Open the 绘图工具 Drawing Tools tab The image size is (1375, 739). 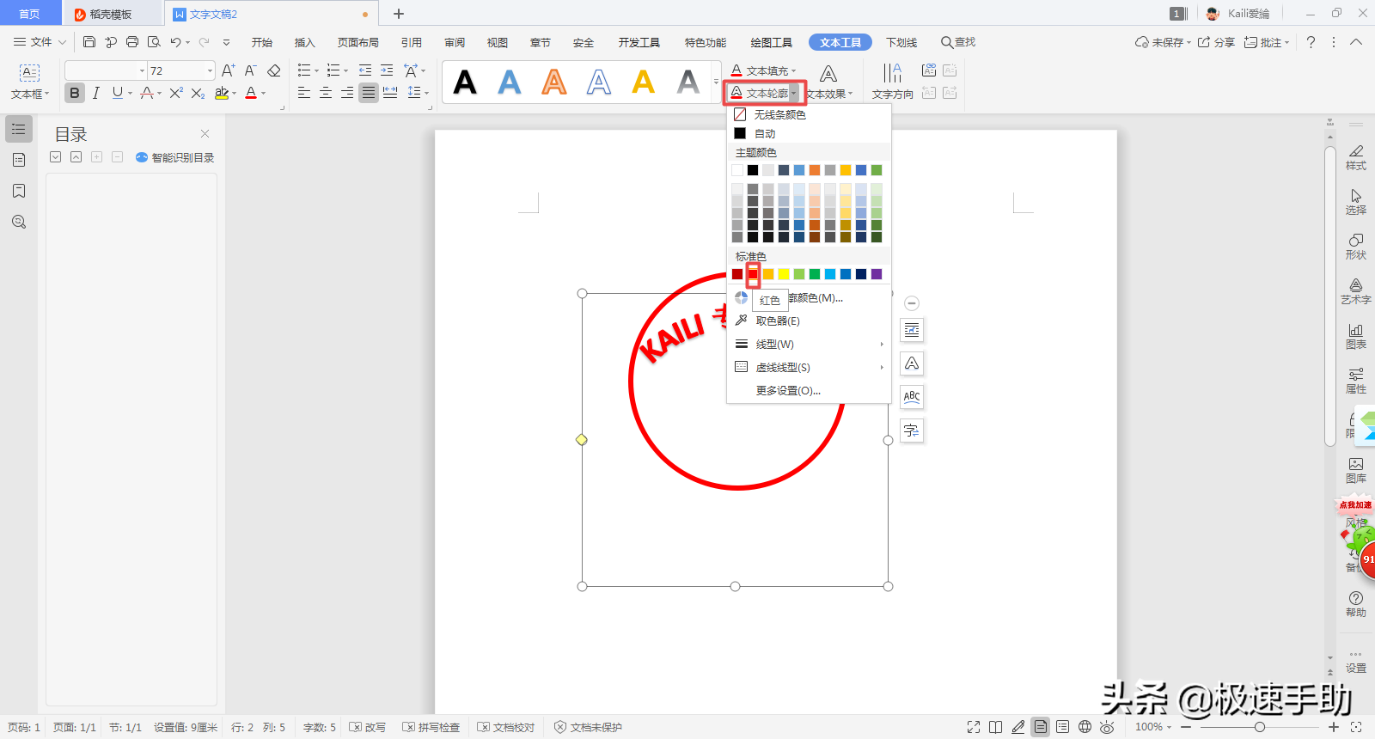(771, 42)
